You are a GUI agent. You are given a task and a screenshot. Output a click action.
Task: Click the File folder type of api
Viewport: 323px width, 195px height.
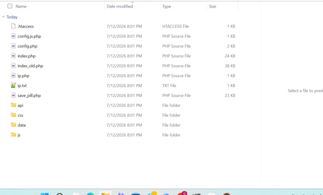[171, 106]
